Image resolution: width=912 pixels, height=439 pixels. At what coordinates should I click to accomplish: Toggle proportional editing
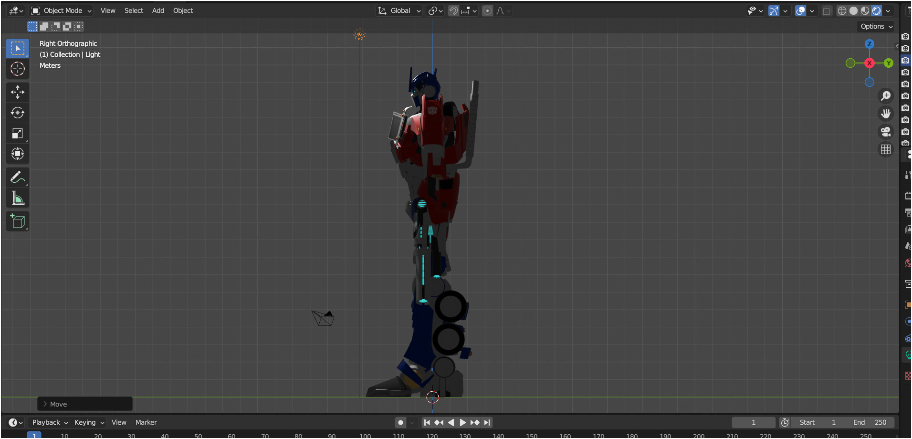tap(487, 10)
